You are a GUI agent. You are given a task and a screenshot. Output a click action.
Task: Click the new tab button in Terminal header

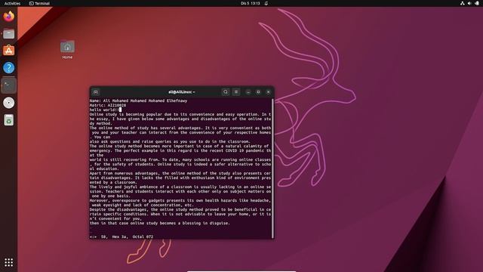point(96,92)
